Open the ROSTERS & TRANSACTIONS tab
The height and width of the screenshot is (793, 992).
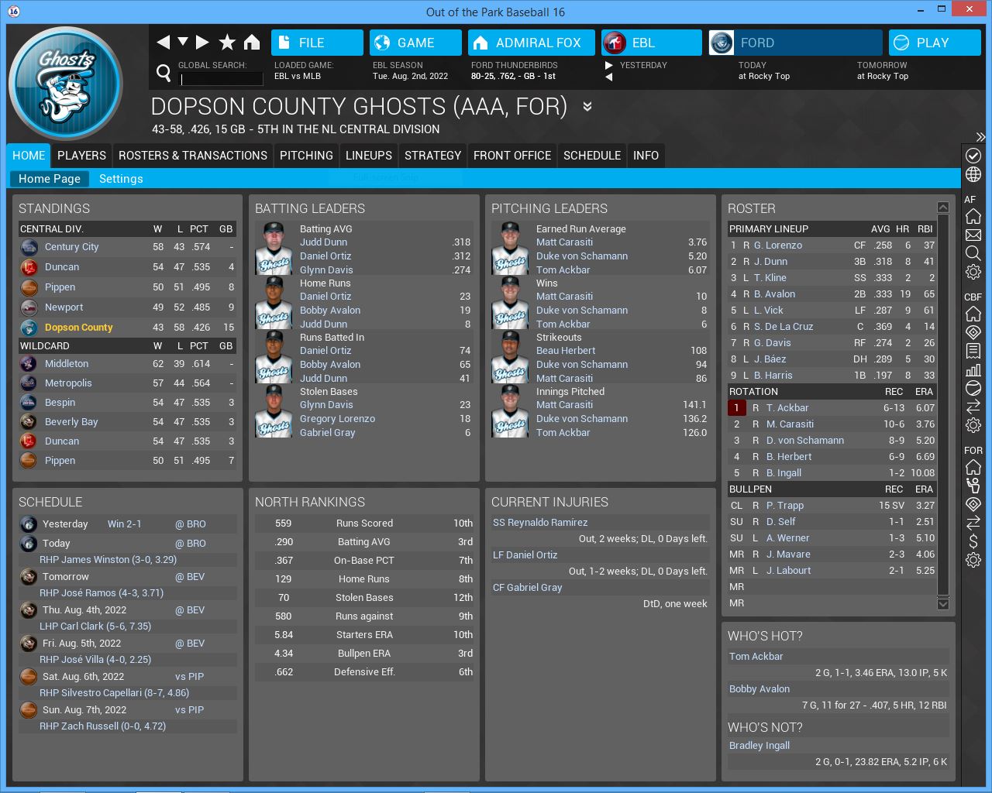(x=193, y=156)
